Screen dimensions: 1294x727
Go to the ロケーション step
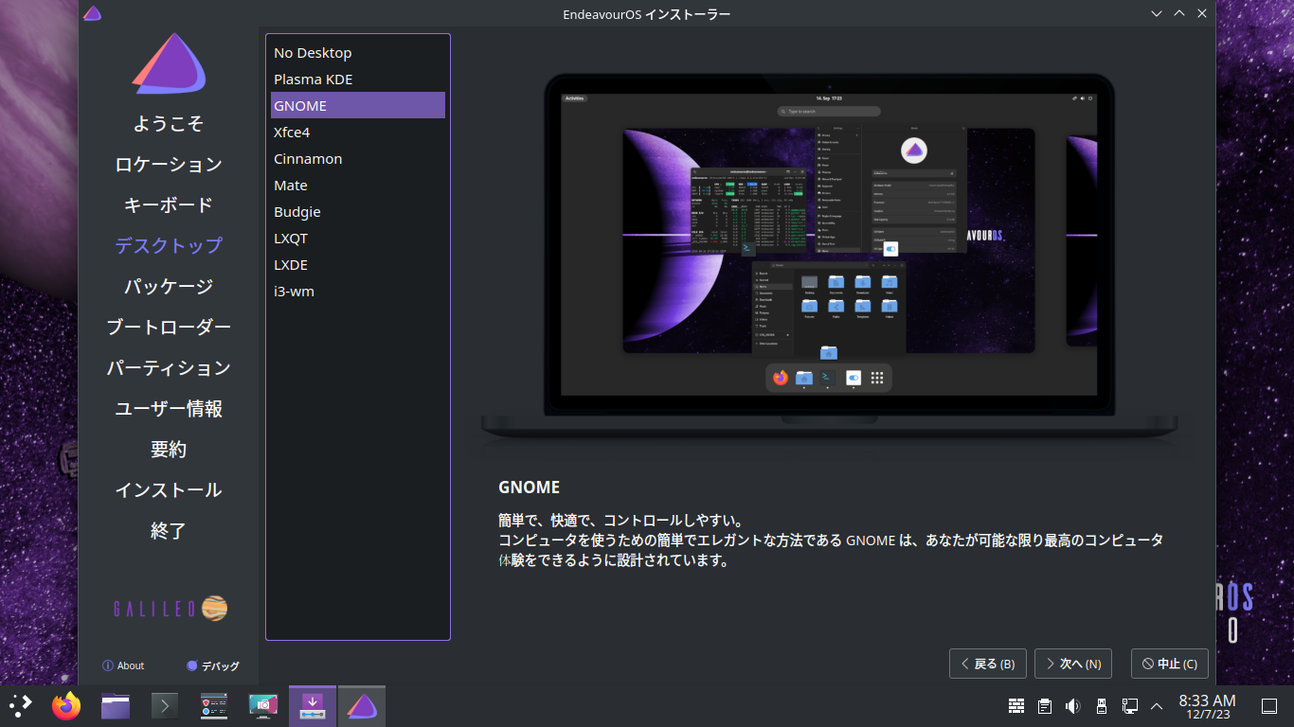click(169, 165)
